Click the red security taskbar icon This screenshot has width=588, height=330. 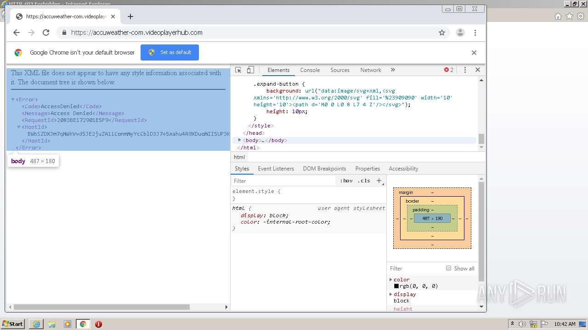98,324
